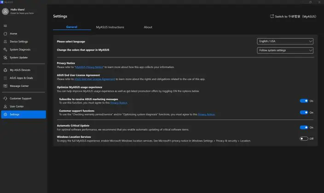Viewport: 324px width, 193px height.
Task: Click Switch to MyASUS Chinese version button
Action: coord(293,16)
